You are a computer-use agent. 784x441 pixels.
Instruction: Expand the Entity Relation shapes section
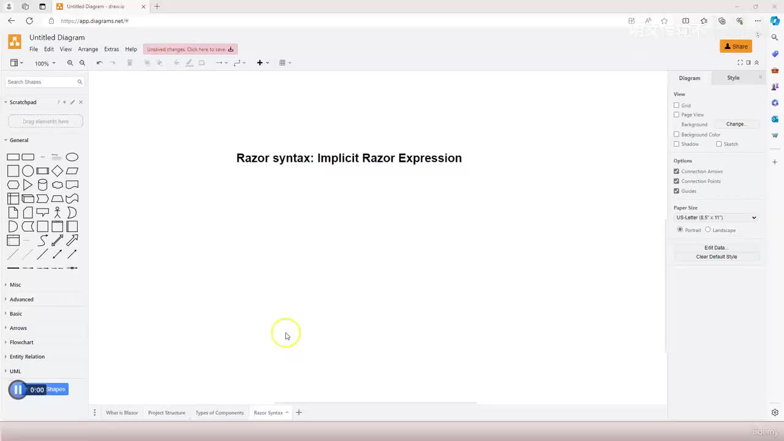pyautogui.click(x=27, y=356)
